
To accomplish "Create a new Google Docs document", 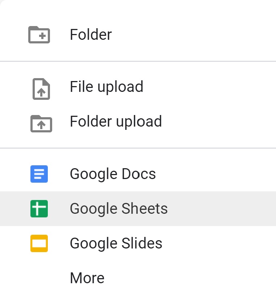I will click(x=138, y=174).
